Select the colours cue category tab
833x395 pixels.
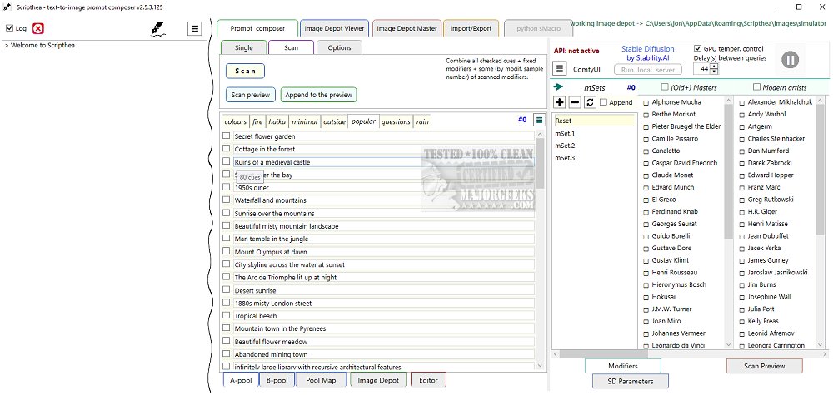[236, 121]
